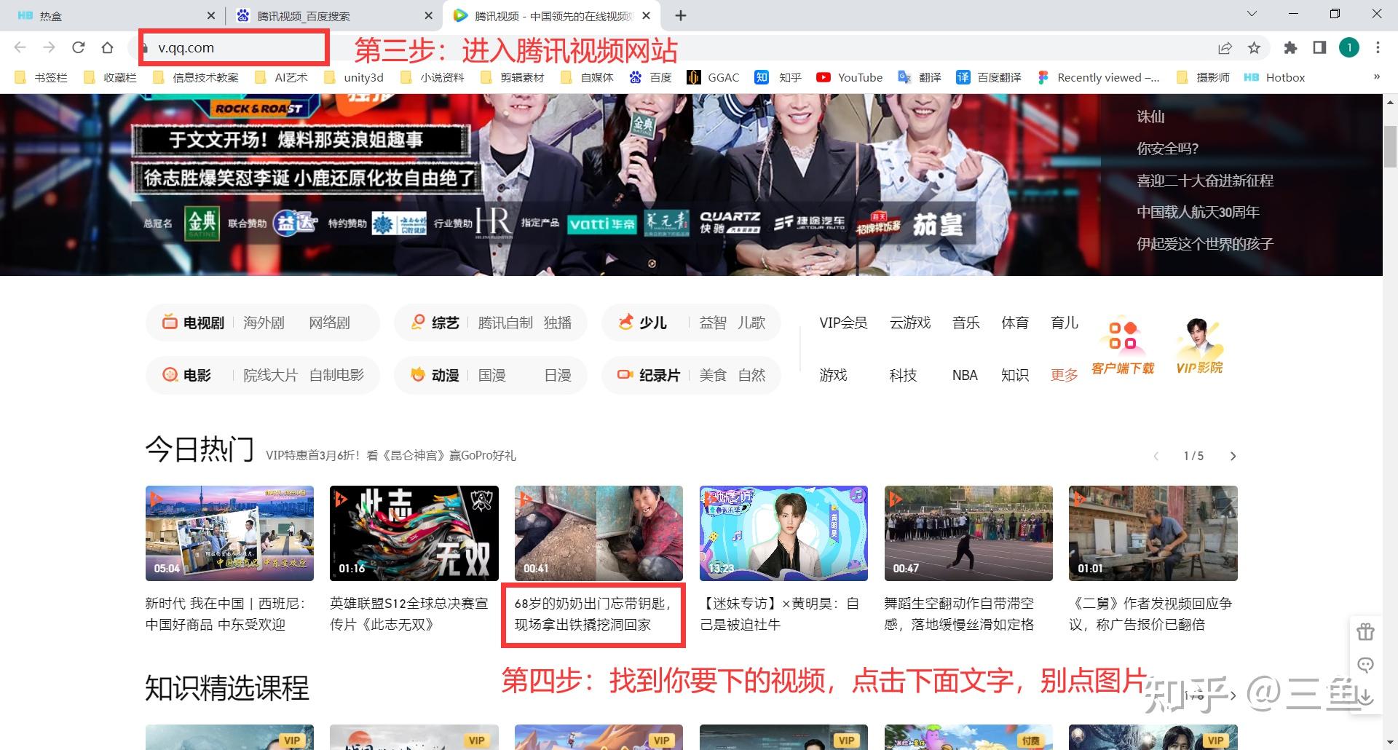Go to previous page of 今日热门
Viewport: 1398px width, 750px height.
pyautogui.click(x=1156, y=456)
